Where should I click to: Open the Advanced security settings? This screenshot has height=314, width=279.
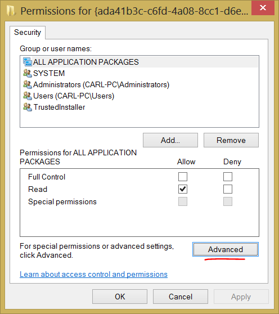tap(226, 249)
